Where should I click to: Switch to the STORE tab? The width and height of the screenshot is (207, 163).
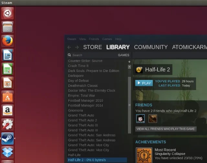(93, 47)
